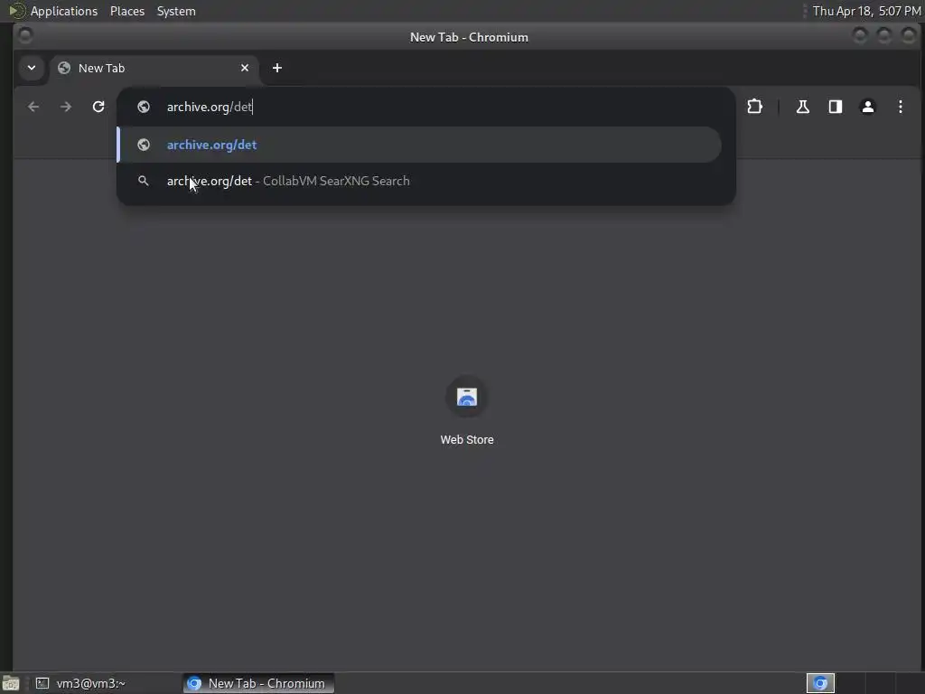This screenshot has height=694, width=925.
Task: Open a new tab with plus button
Action: (277, 68)
